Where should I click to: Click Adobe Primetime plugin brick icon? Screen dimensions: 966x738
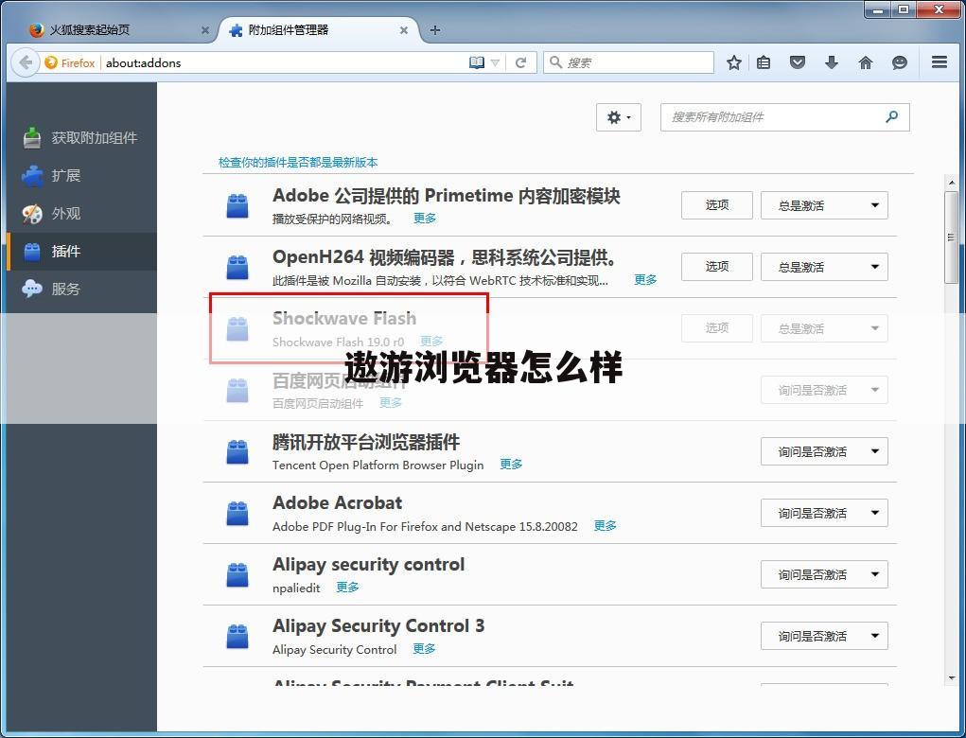point(237,205)
